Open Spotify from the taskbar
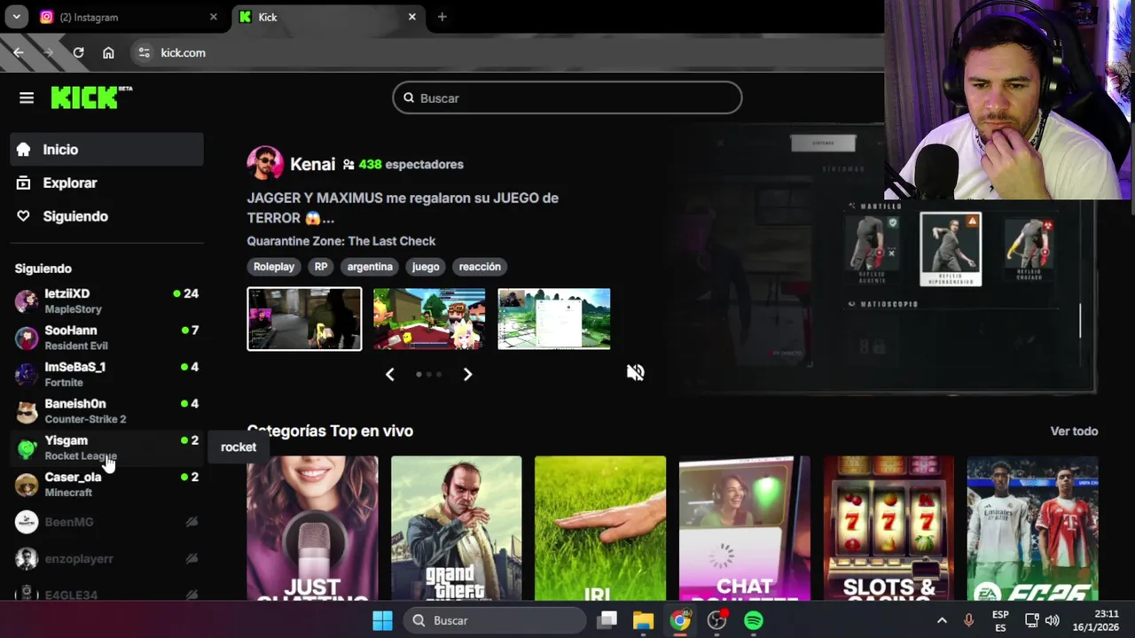Viewport: 1135px width, 638px height. point(753,620)
